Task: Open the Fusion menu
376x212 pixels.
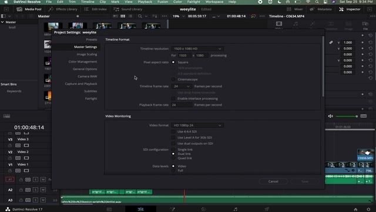Action: pyautogui.click(x=163, y=2)
